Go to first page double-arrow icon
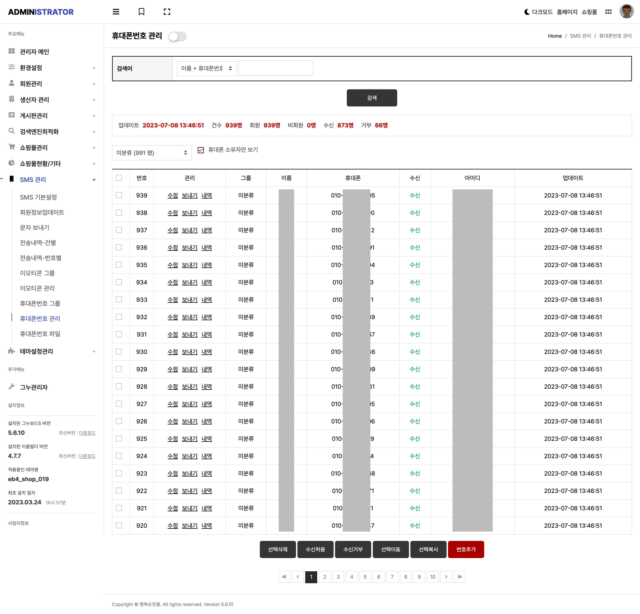The height and width of the screenshot is (614, 640). coord(284,577)
